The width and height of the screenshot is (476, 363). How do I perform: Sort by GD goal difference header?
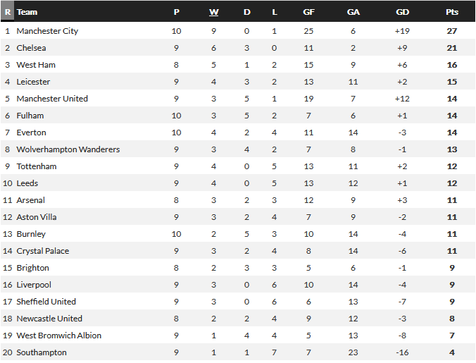click(x=402, y=12)
